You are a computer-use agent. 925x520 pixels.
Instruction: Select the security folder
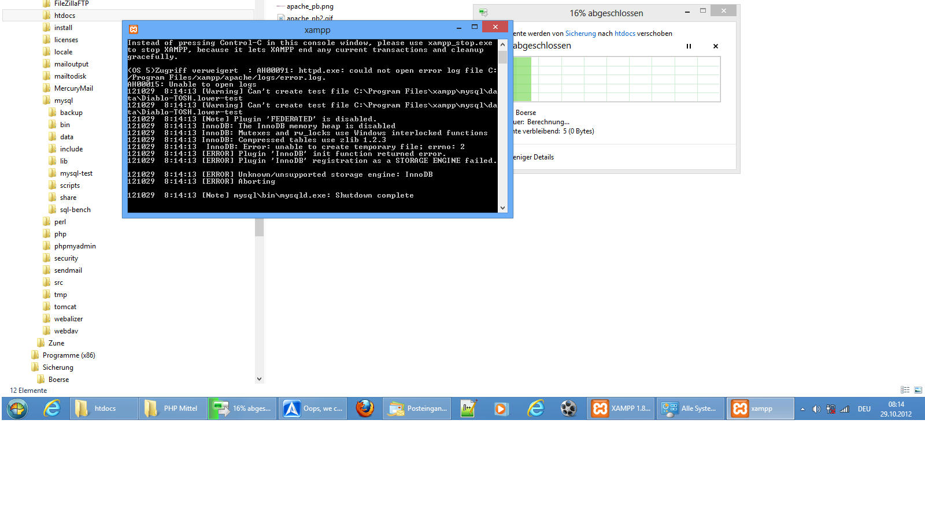pyautogui.click(x=66, y=258)
